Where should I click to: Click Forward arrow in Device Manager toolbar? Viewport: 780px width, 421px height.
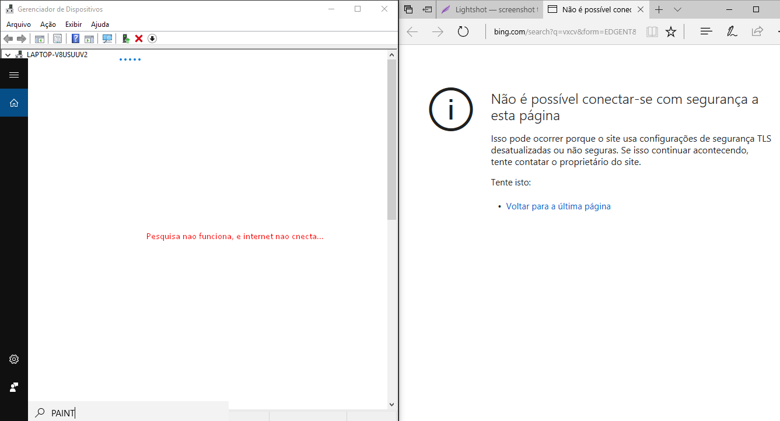click(x=22, y=38)
